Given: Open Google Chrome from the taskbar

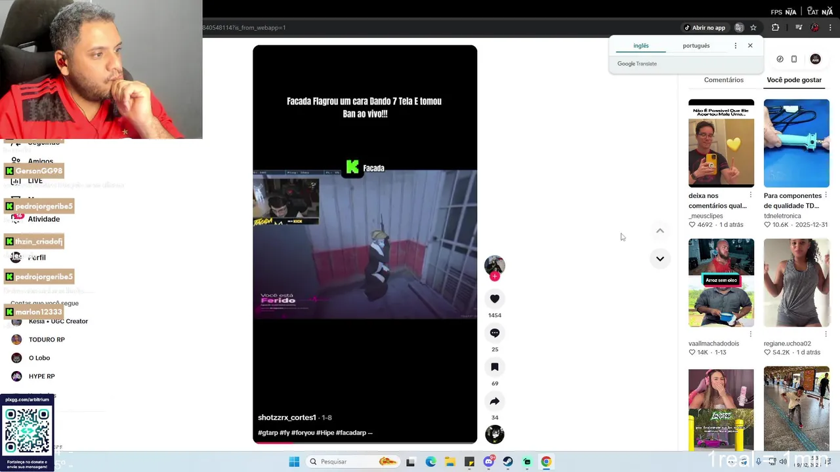Looking at the screenshot, I should (546, 462).
